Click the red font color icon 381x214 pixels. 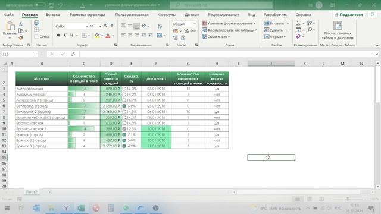pos(108,36)
